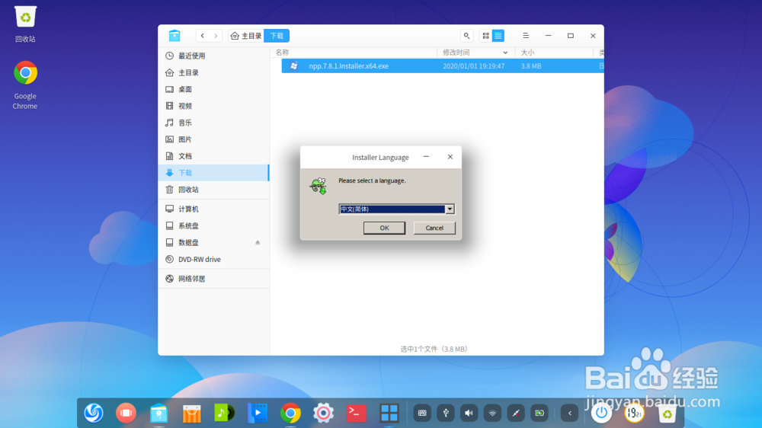Open desktop 回收站 icon
This screenshot has height=428, width=762.
[25, 24]
